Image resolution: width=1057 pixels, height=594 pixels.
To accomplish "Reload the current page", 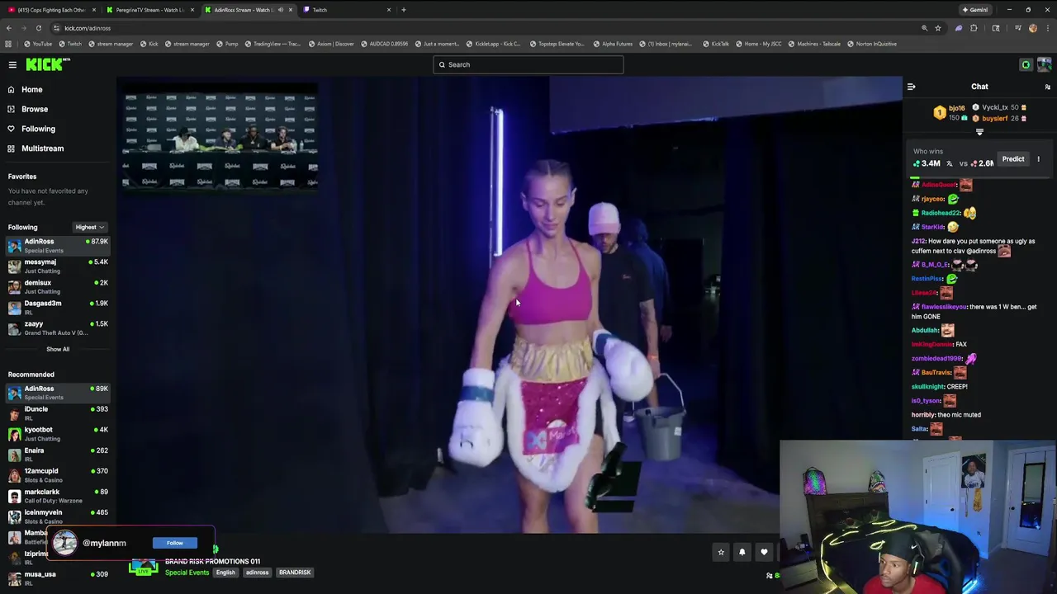I will (x=38, y=28).
